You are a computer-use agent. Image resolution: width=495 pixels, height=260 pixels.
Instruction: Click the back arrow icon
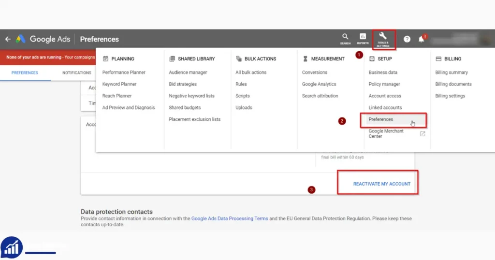[8, 39]
